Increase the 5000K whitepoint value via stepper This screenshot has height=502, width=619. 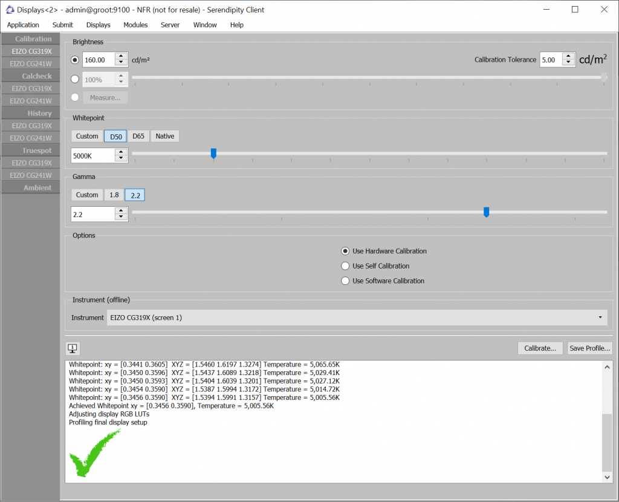coord(120,152)
